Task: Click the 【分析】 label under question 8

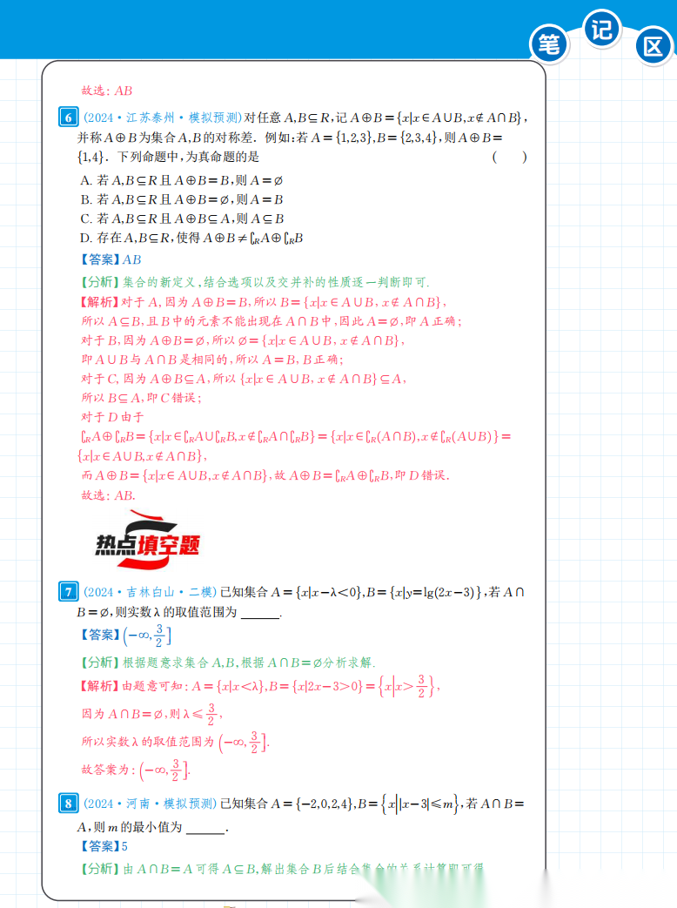Action: click(98, 868)
